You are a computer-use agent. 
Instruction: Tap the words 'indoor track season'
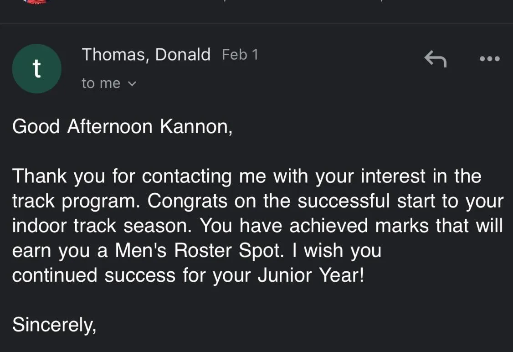(102, 226)
